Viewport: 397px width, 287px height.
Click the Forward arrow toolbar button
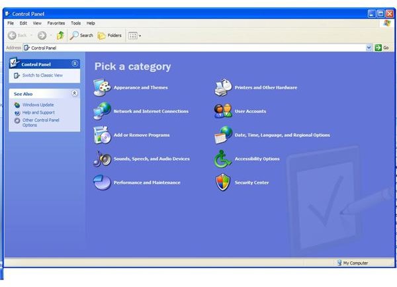coord(42,36)
